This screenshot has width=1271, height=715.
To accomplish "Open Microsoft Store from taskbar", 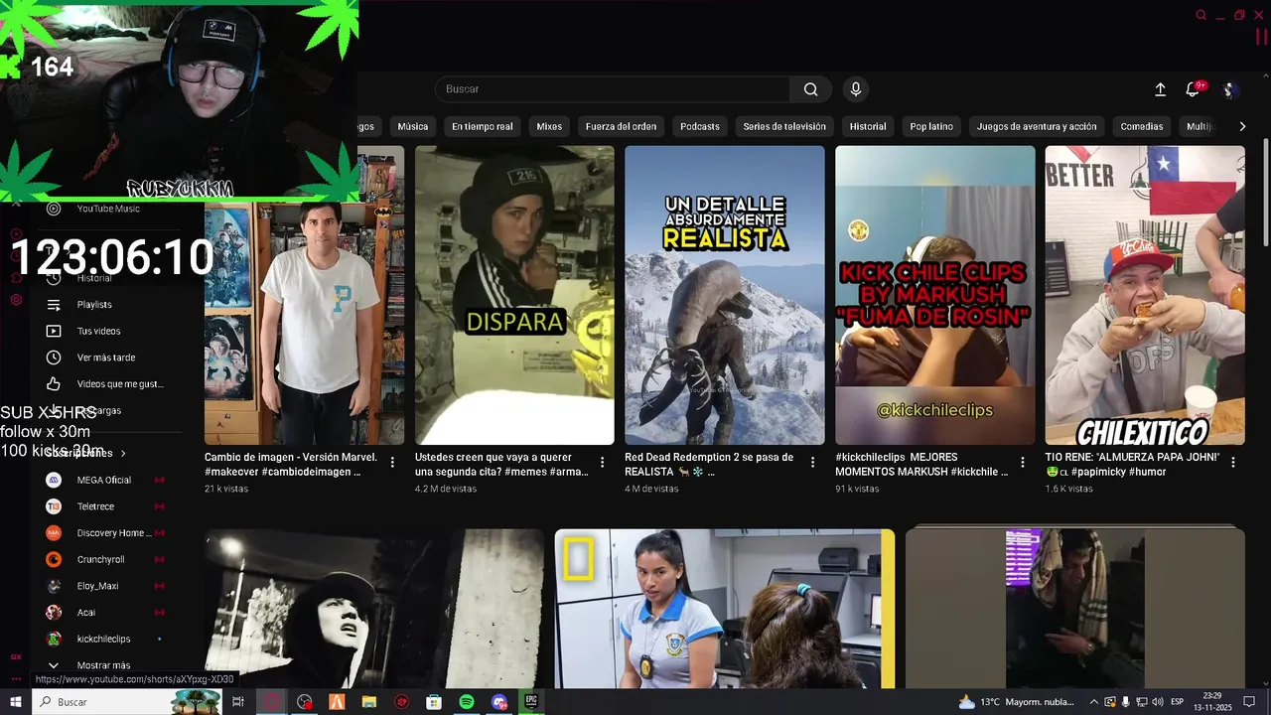I will point(434,702).
